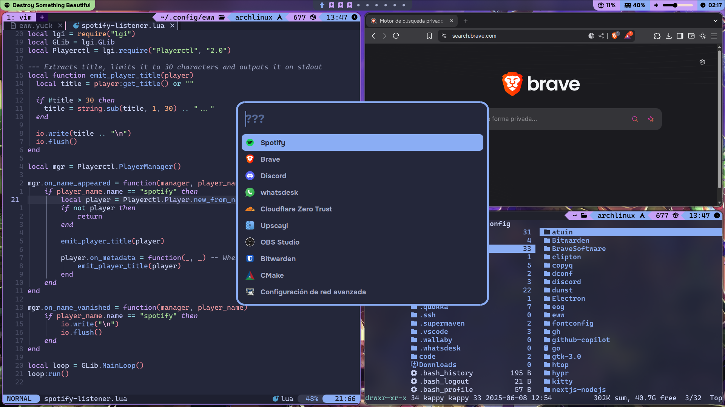This screenshot has width=725, height=407.
Task: Toggle the Brave sidebar panel button
Action: [x=680, y=36]
